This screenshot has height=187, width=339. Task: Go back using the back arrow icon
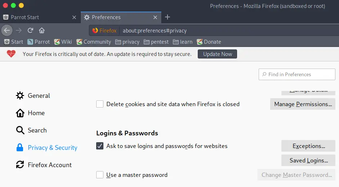coord(7,30)
